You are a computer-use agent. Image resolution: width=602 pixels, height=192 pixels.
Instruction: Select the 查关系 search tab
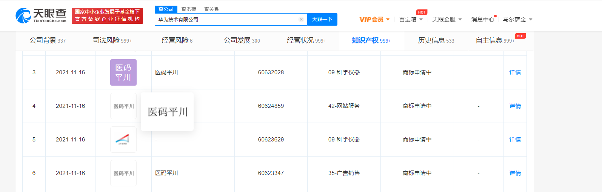(211, 9)
